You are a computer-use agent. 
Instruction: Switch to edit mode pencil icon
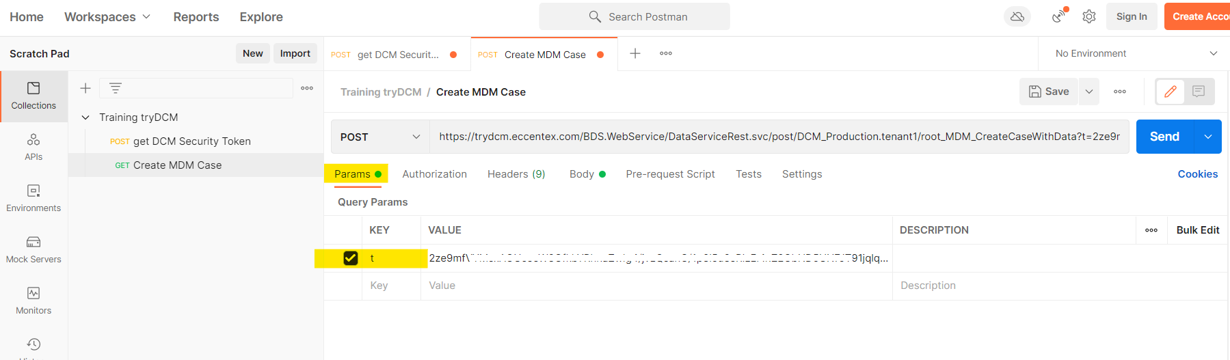(x=1171, y=92)
